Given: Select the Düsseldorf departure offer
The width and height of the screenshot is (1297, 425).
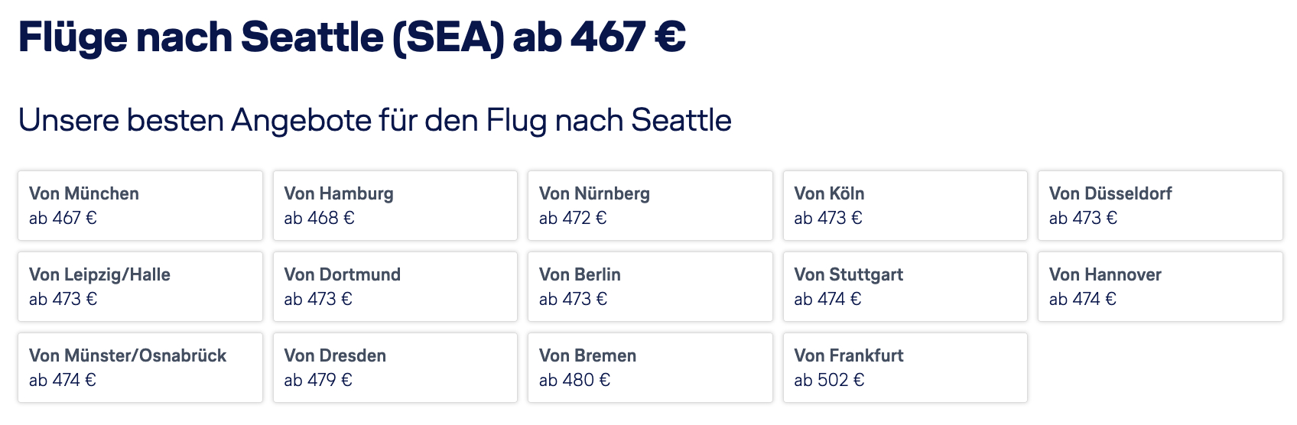Looking at the screenshot, I should pyautogui.click(x=1160, y=206).
